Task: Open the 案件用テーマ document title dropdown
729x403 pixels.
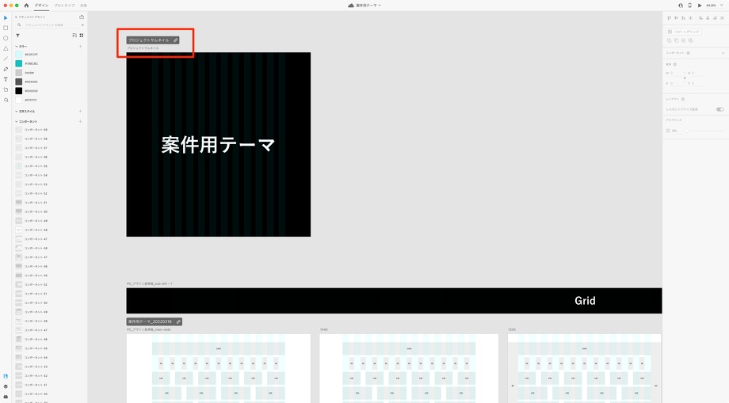Action: [380, 6]
